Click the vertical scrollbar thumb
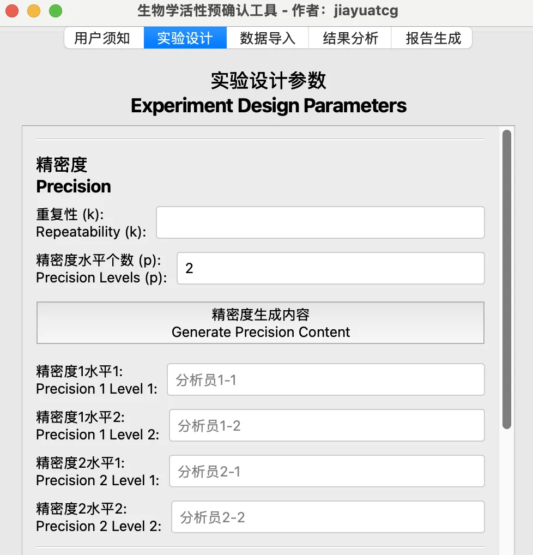Viewport: 533px width, 555px height. [507, 278]
